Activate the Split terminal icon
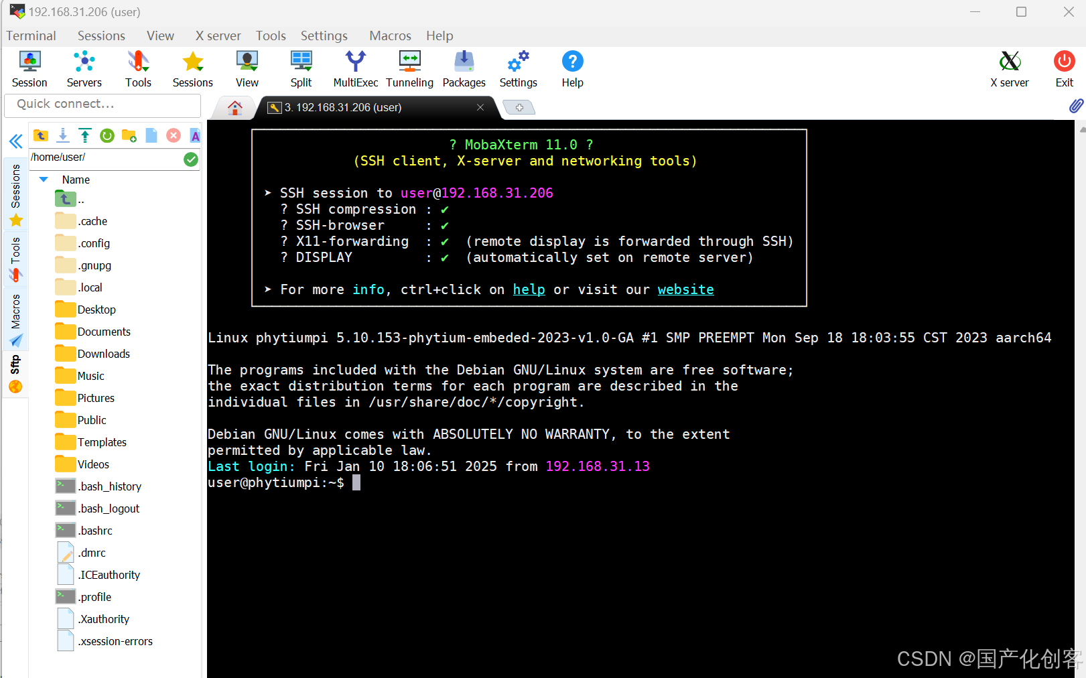1086x678 pixels. [301, 69]
